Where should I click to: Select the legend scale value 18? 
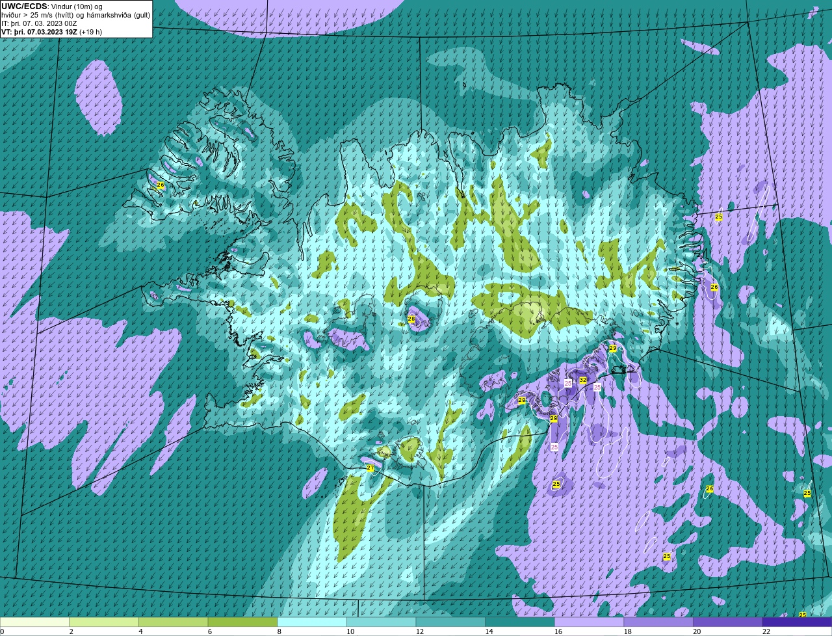[627, 631]
